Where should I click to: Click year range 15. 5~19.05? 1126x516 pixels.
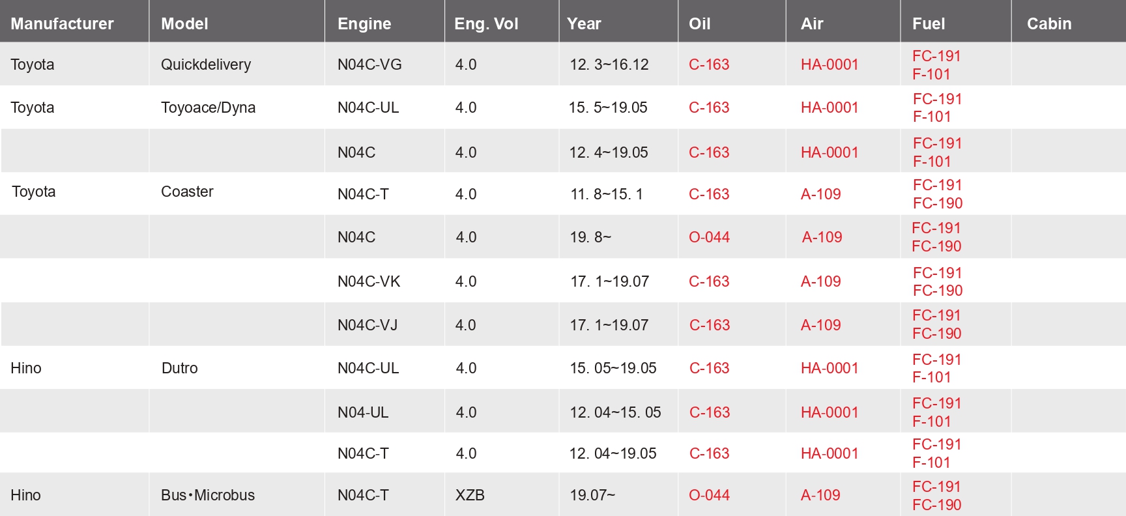pos(608,107)
